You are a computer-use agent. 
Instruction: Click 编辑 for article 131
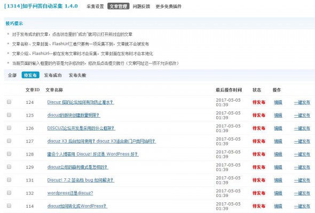(278, 181)
